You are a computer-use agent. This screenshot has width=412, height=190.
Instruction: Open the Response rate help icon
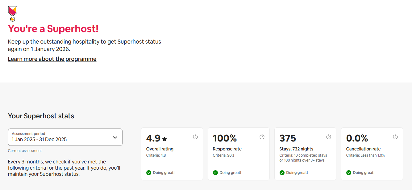(262, 137)
